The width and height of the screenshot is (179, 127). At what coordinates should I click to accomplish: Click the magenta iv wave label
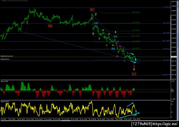pos(120,46)
